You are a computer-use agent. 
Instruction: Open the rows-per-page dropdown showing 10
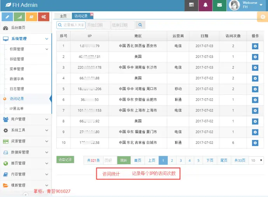pyautogui.click(x=256, y=160)
